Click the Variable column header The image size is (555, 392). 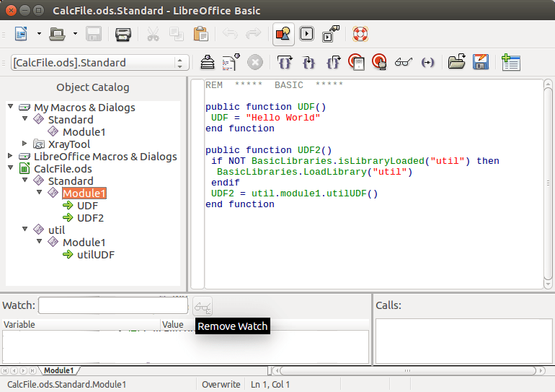click(81, 324)
